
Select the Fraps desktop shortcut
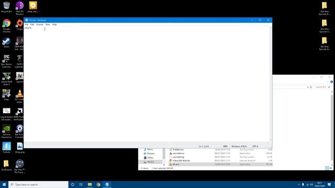click(6, 95)
